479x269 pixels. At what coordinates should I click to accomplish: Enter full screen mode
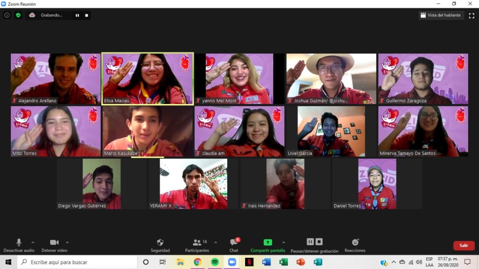coord(471,15)
